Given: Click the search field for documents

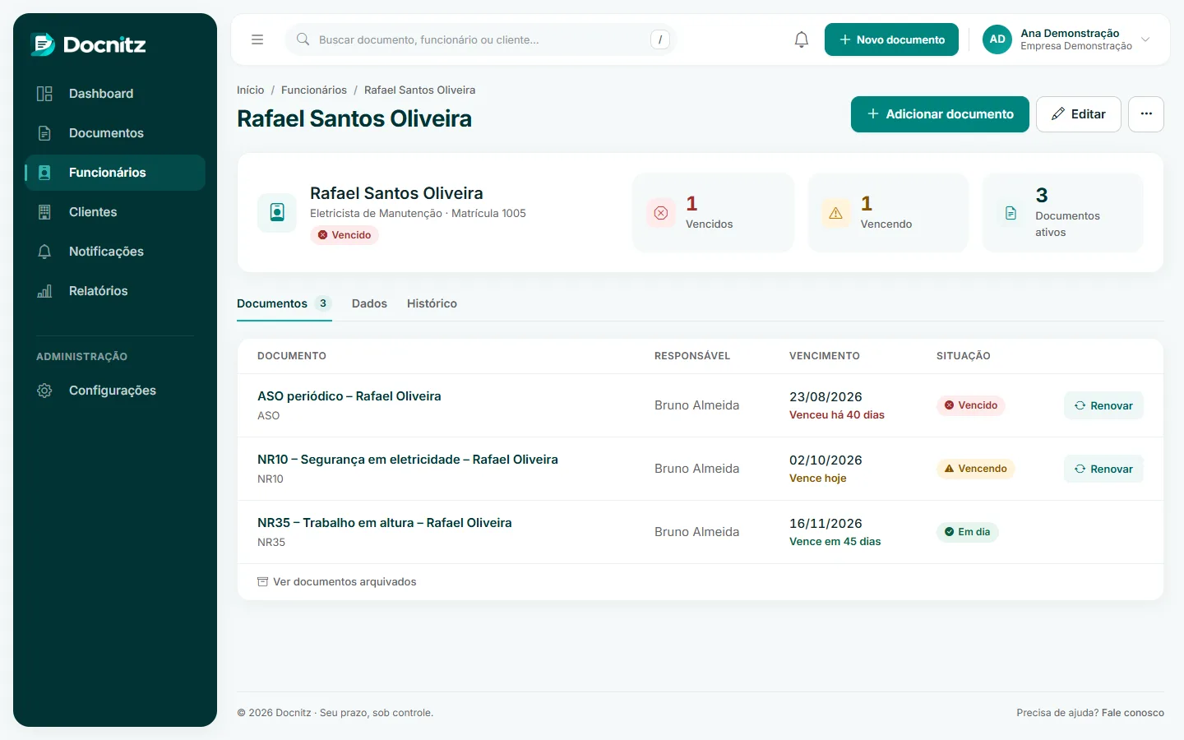Looking at the screenshot, I should pyautogui.click(x=480, y=39).
